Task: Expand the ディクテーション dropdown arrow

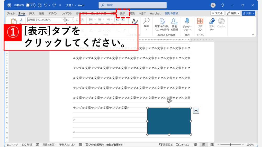Action: click(190, 30)
